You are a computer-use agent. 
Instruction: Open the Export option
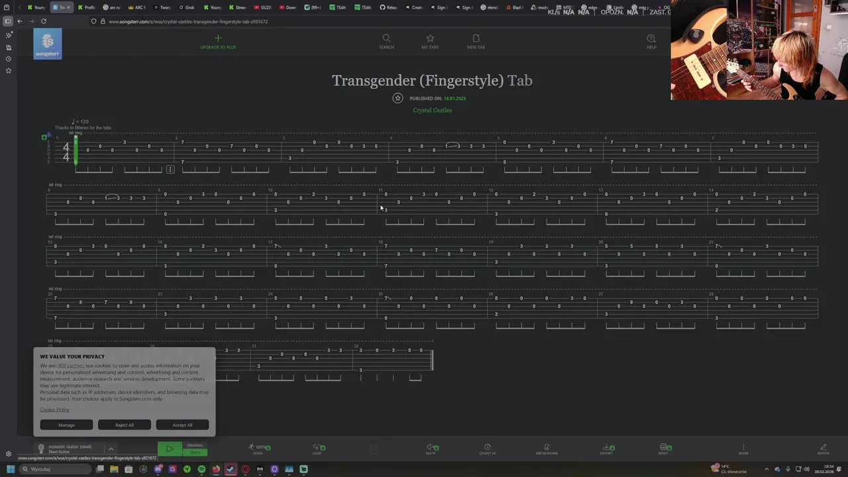[606, 449]
